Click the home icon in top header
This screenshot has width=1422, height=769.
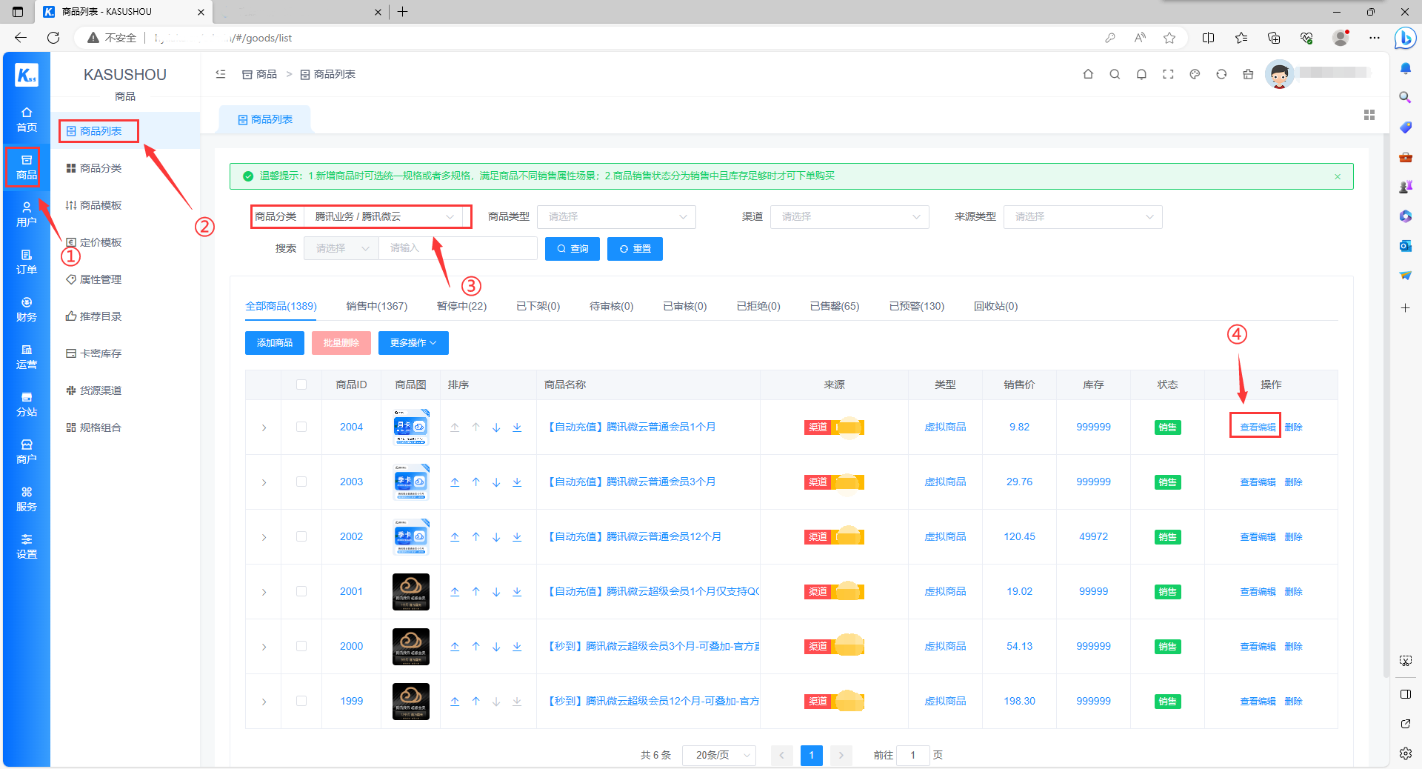[1088, 74]
